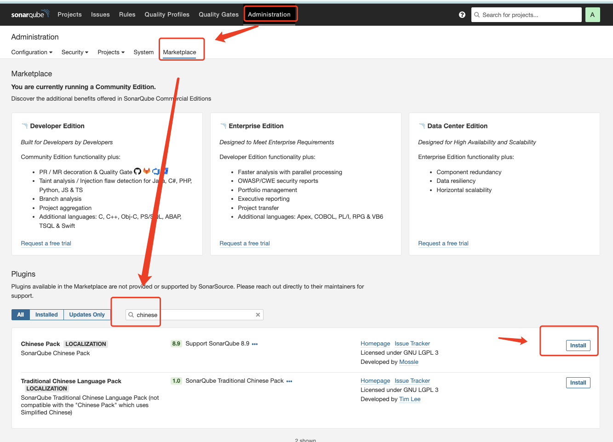Focus the Search for projects field
The image size is (613, 442).
[527, 15]
